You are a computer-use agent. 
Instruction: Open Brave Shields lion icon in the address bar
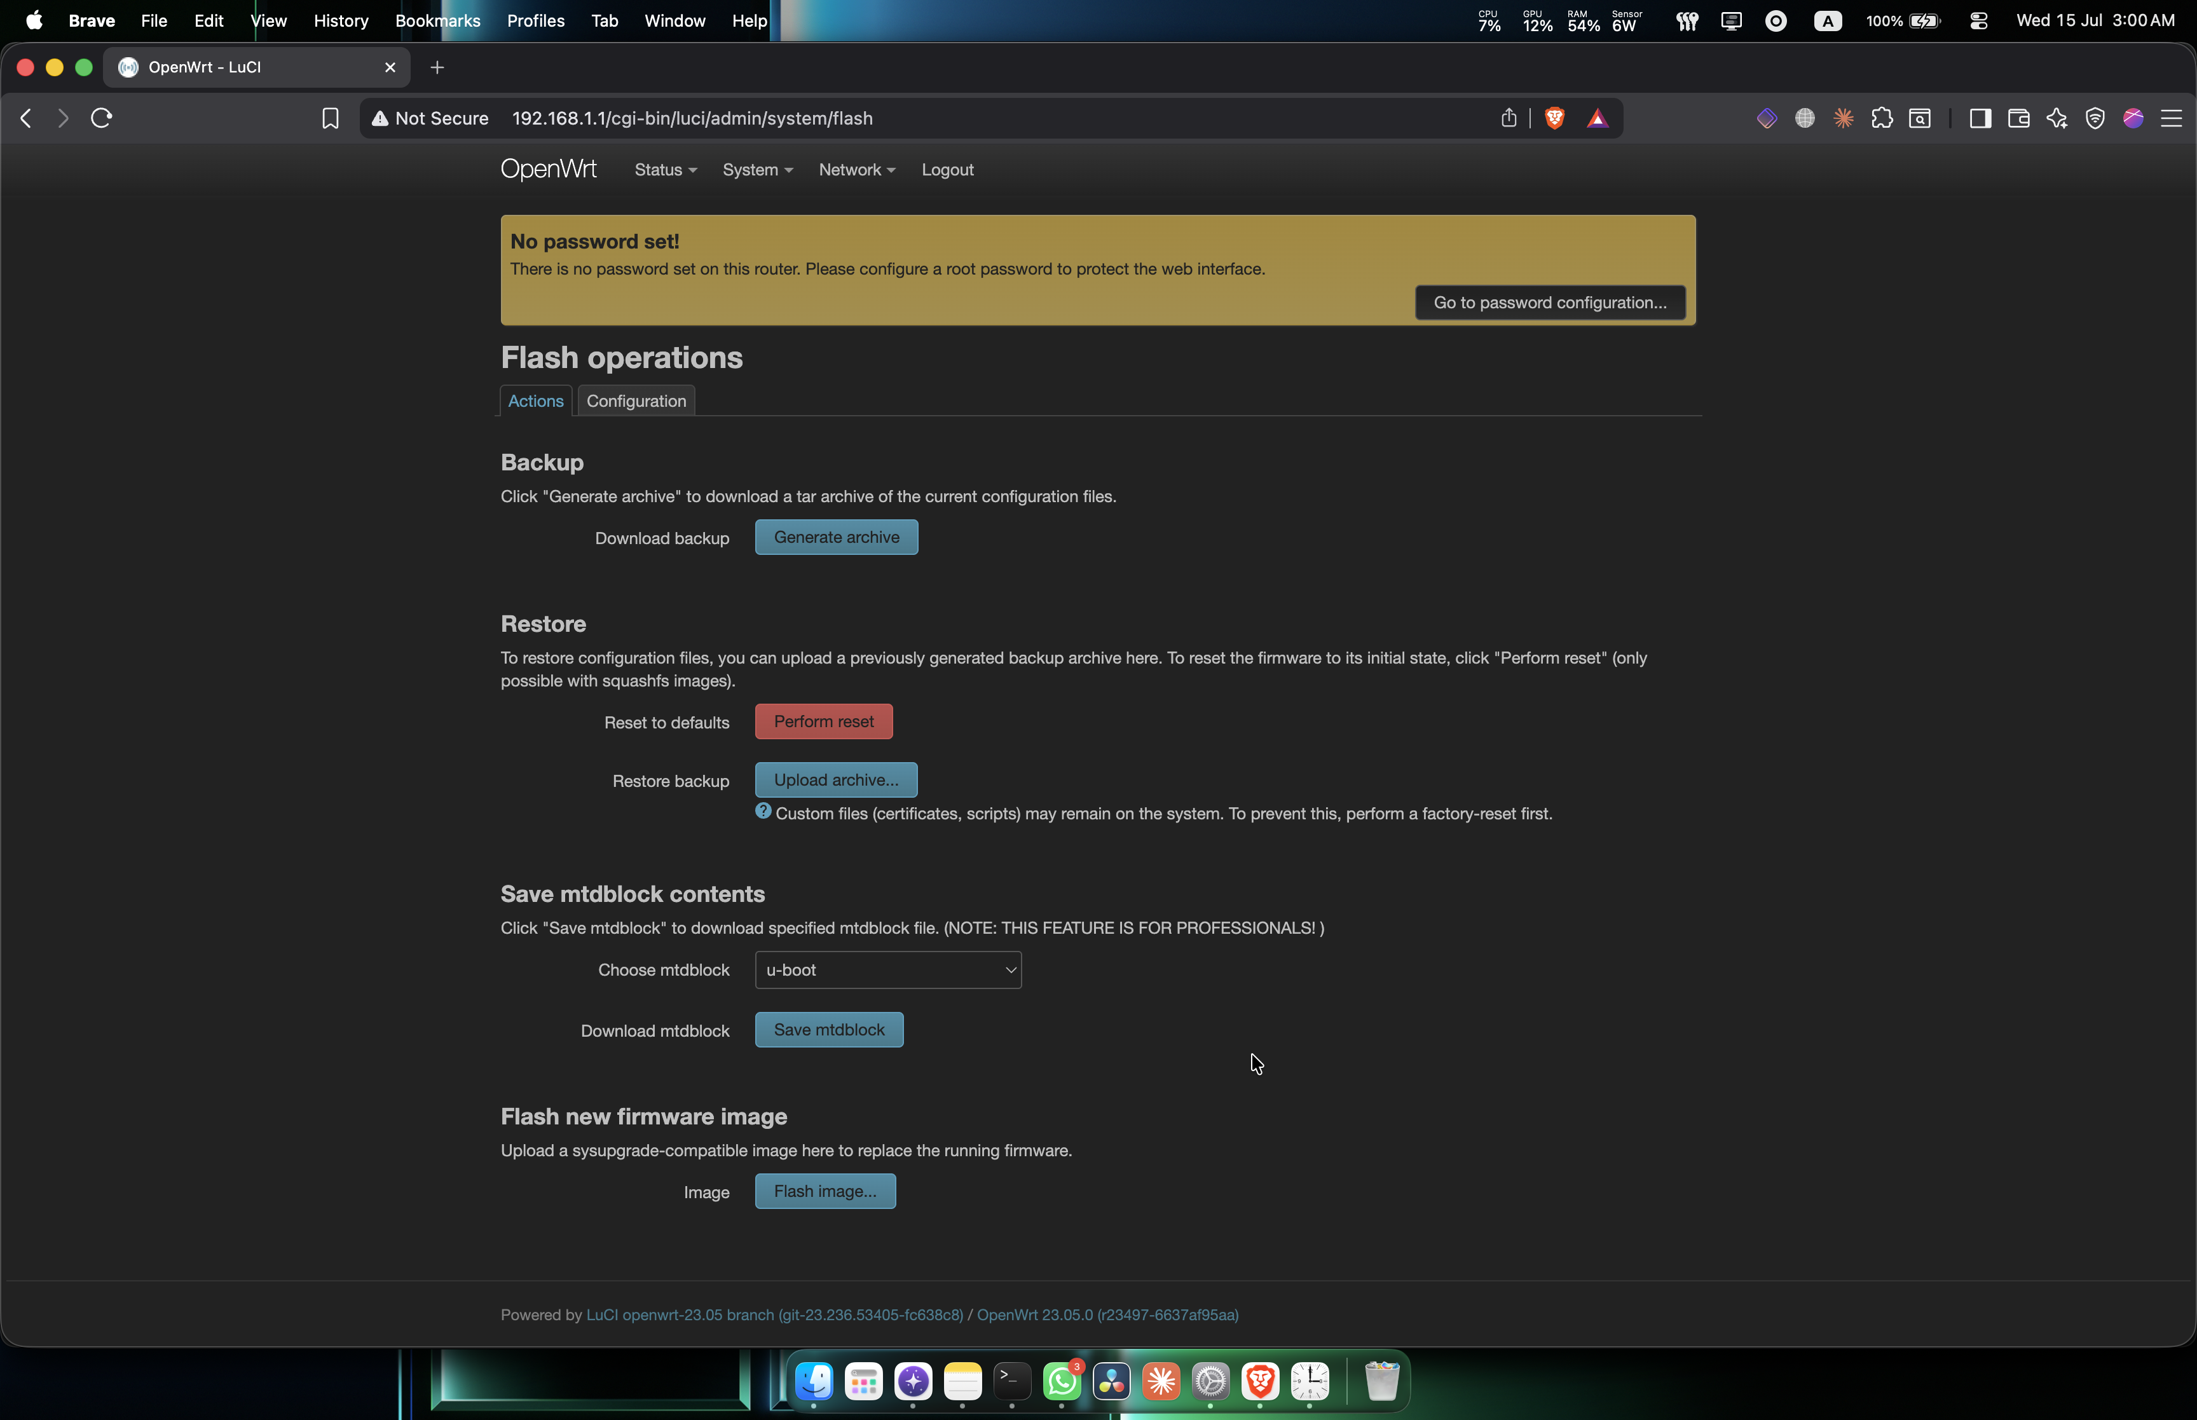click(x=1554, y=118)
